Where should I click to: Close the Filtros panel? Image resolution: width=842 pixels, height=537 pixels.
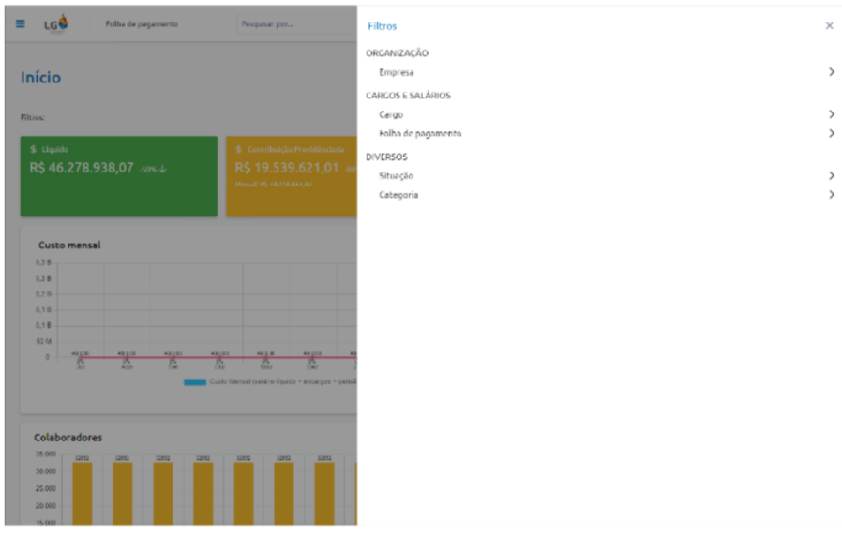(x=829, y=25)
